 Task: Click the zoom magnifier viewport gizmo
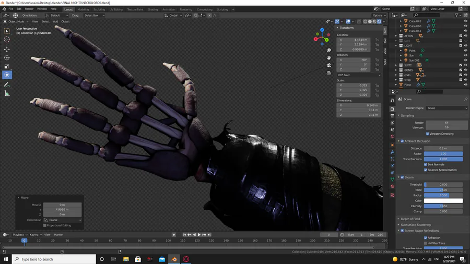328,50
